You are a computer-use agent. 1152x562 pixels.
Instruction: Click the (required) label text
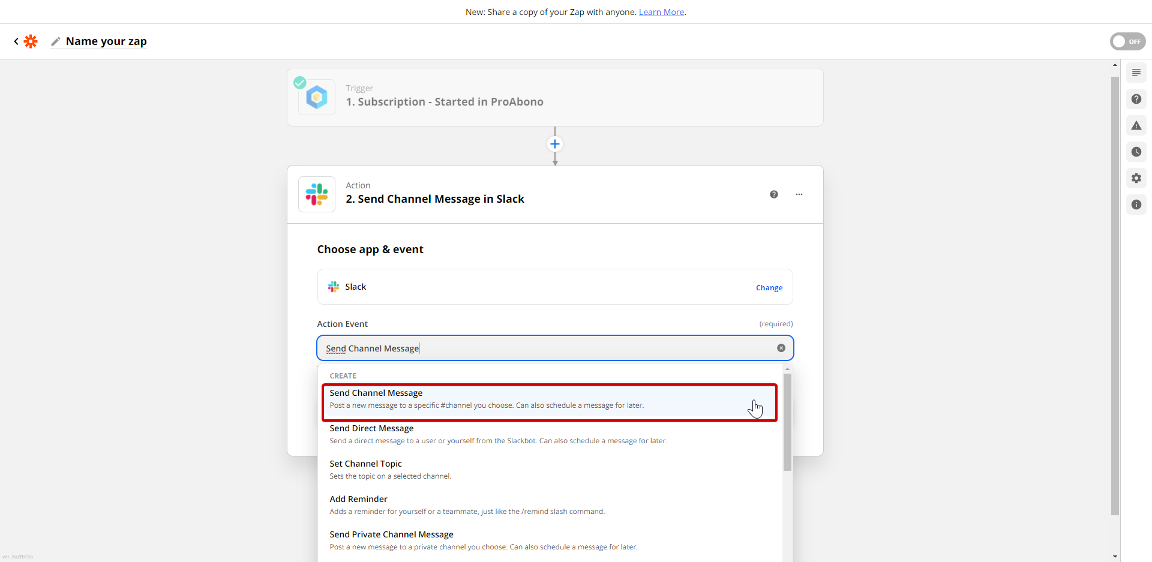click(776, 324)
